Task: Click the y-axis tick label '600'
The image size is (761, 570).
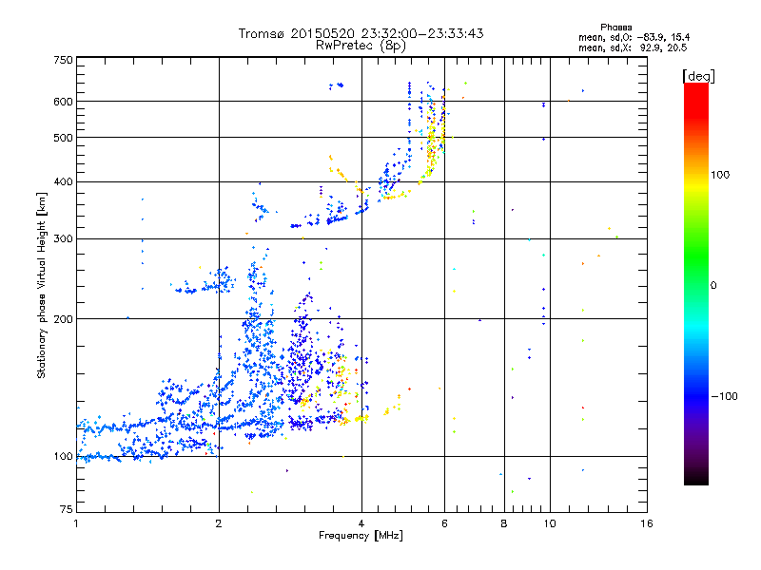Action: tap(63, 102)
